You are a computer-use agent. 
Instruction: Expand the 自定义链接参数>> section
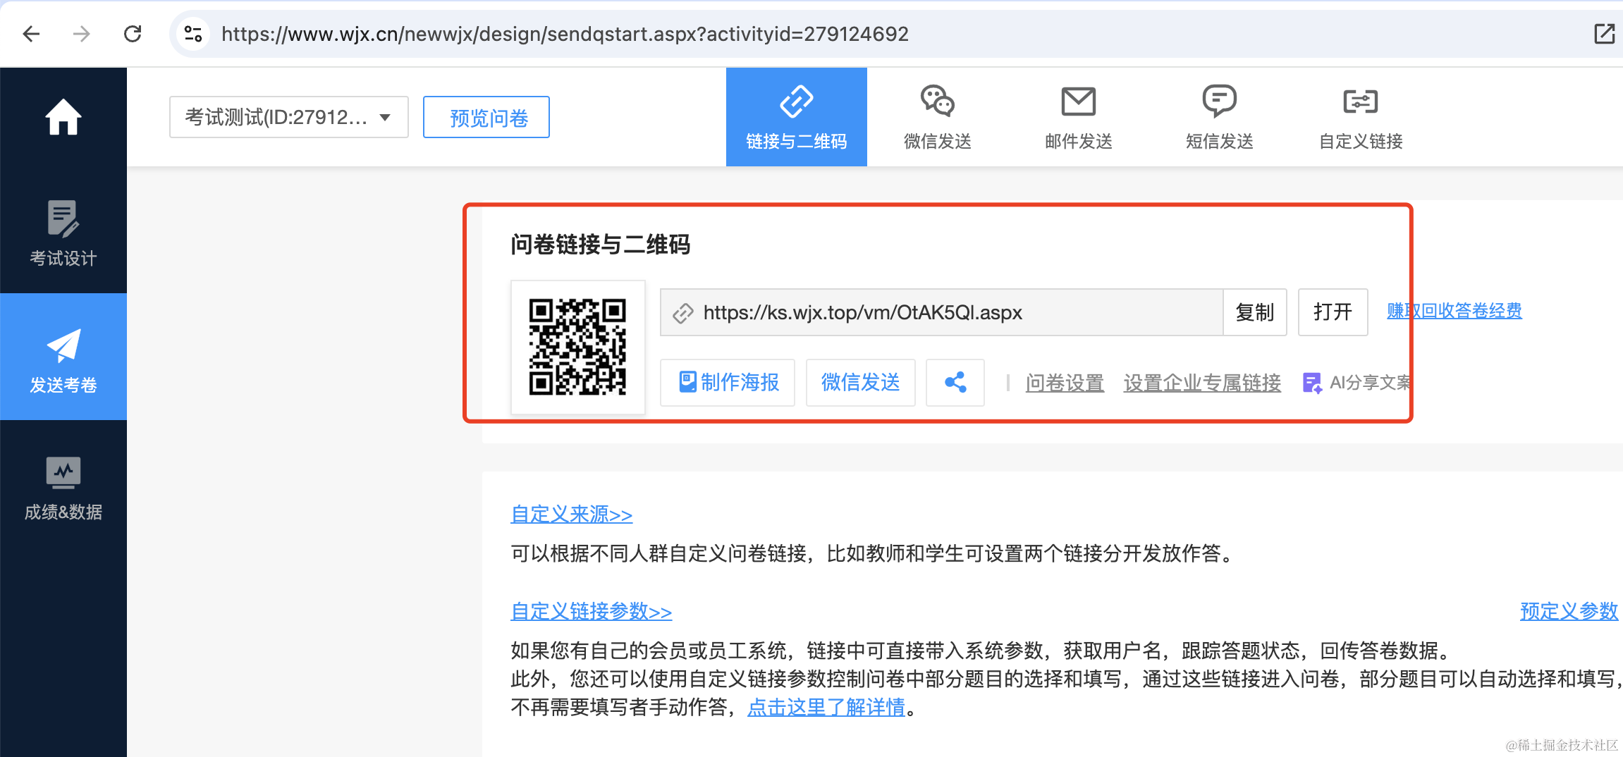click(x=591, y=611)
